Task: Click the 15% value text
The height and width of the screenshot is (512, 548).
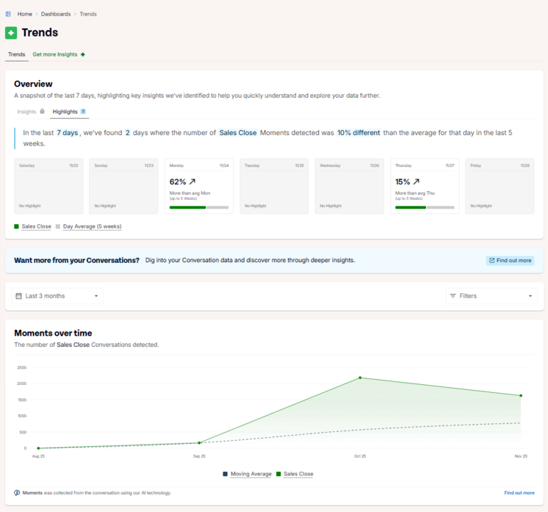Action: 402,182
